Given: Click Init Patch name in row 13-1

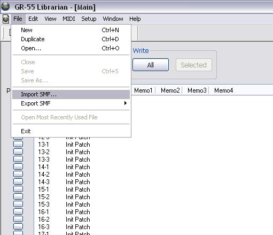Looking at the screenshot, I should [x=78, y=145].
